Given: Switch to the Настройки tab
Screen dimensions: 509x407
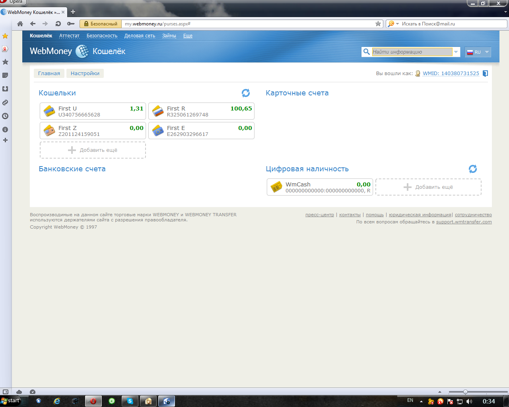Looking at the screenshot, I should pos(85,73).
